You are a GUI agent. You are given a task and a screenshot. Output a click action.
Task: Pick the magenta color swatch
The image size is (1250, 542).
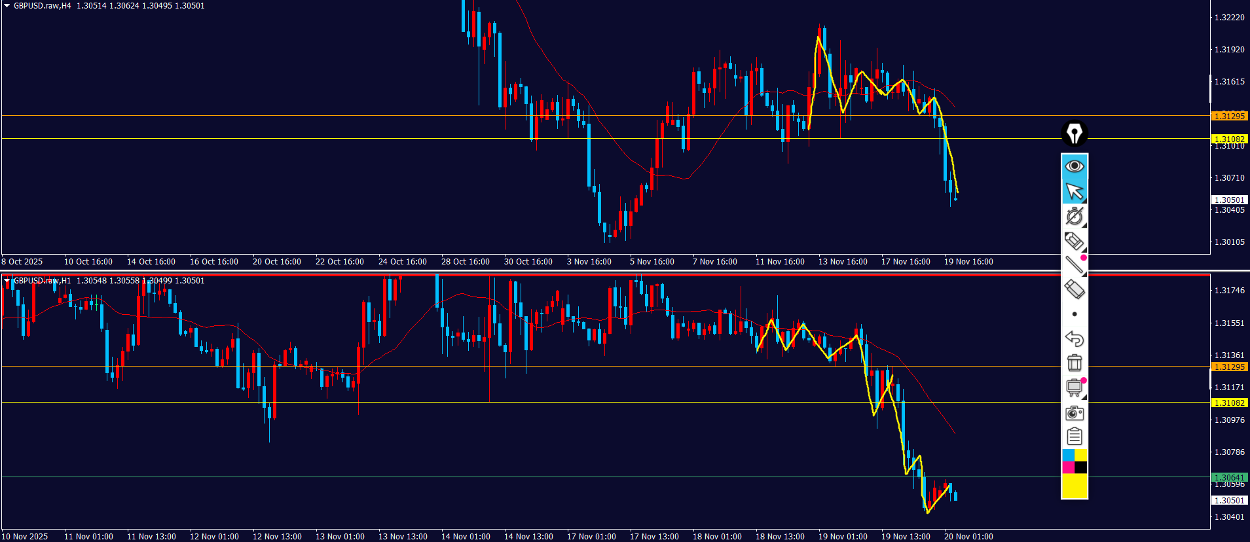[1068, 467]
